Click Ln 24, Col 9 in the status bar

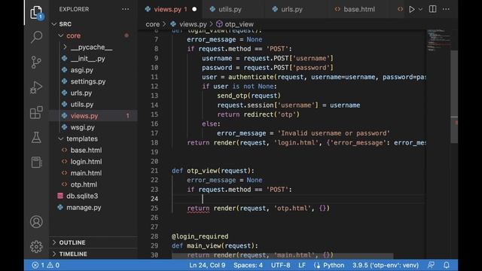click(207, 265)
